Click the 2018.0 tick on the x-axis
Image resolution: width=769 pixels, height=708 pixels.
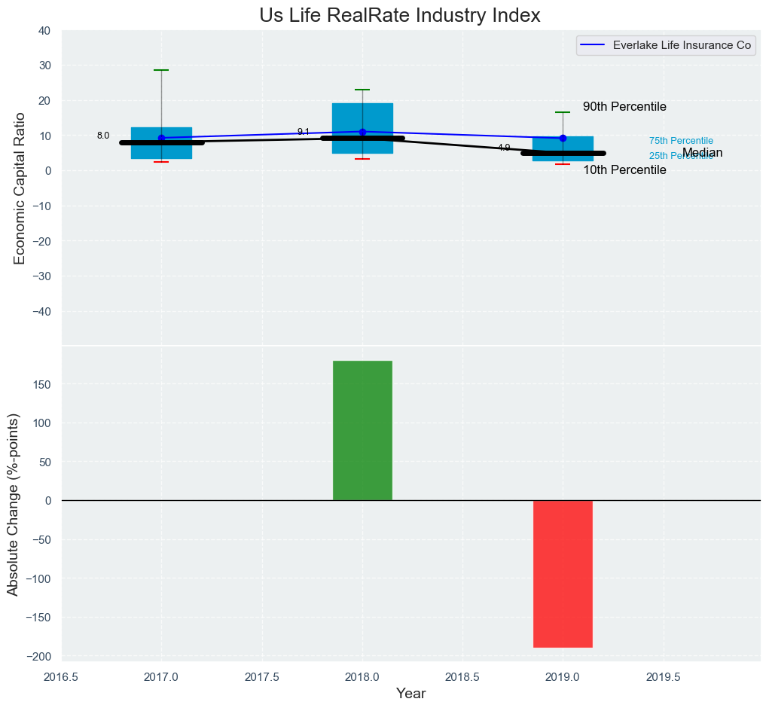click(x=362, y=676)
